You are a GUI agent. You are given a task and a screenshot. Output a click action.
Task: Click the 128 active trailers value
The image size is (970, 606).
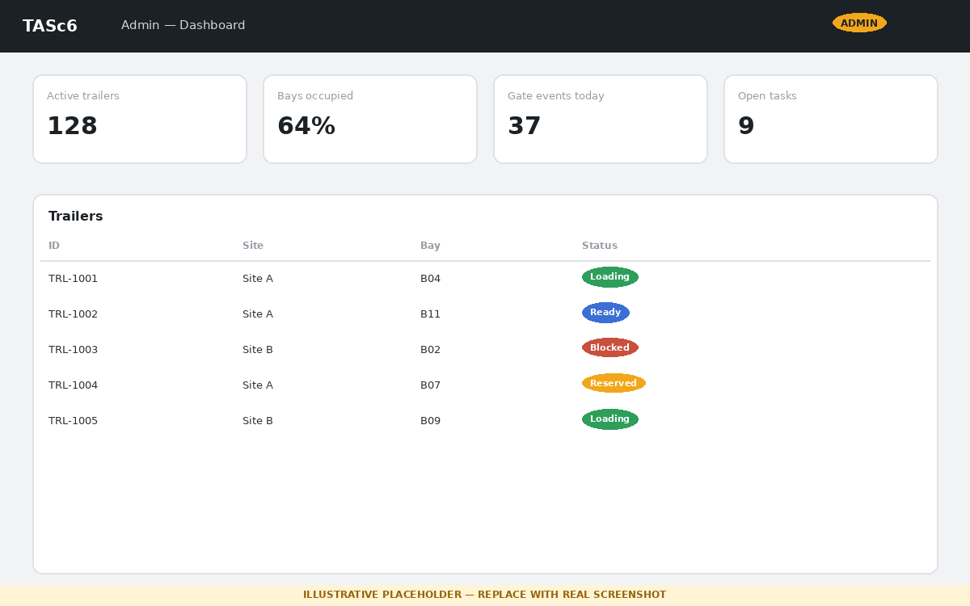72,126
